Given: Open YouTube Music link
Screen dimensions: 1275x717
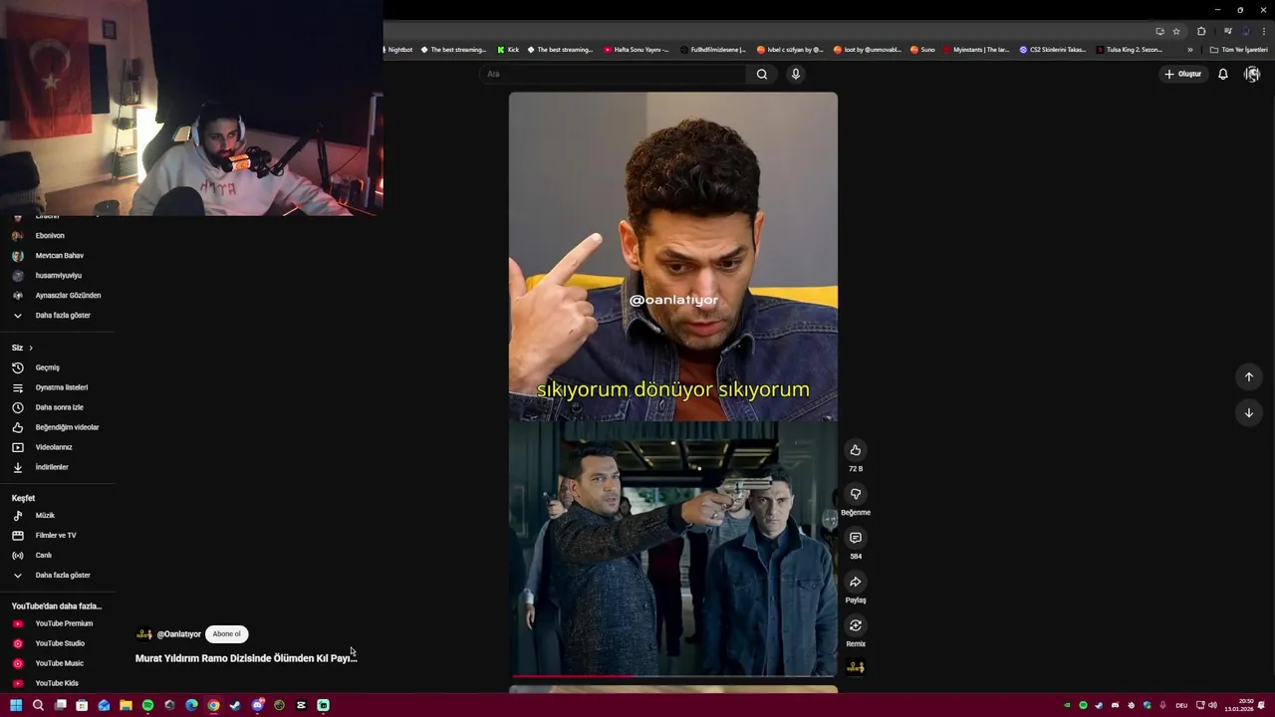Looking at the screenshot, I should pyautogui.click(x=58, y=663).
